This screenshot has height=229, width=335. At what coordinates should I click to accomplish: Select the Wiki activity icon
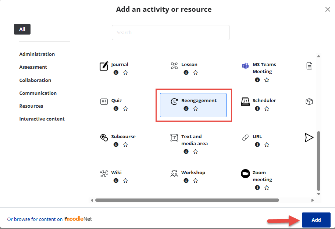[104, 173]
